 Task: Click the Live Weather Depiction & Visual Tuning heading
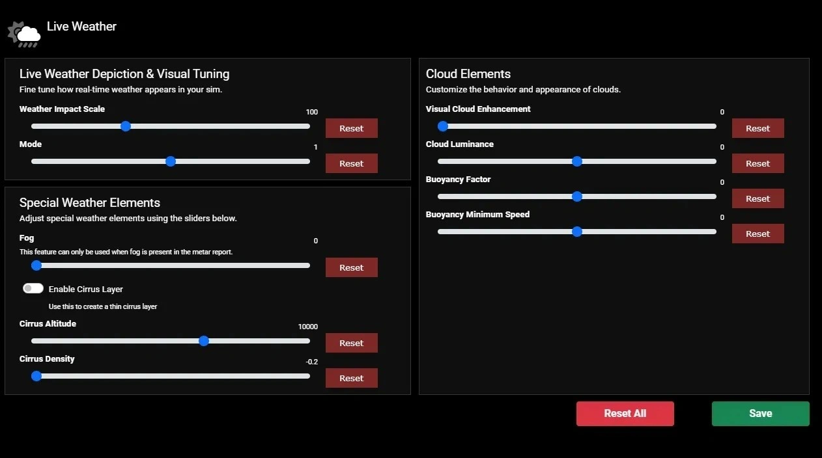click(124, 74)
